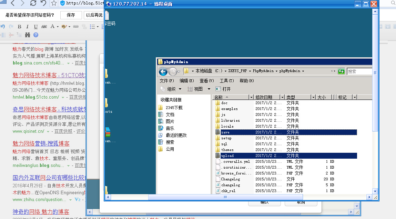Click the bulleted list icon
The height and width of the screenshot is (219, 396).
[x=92, y=27]
